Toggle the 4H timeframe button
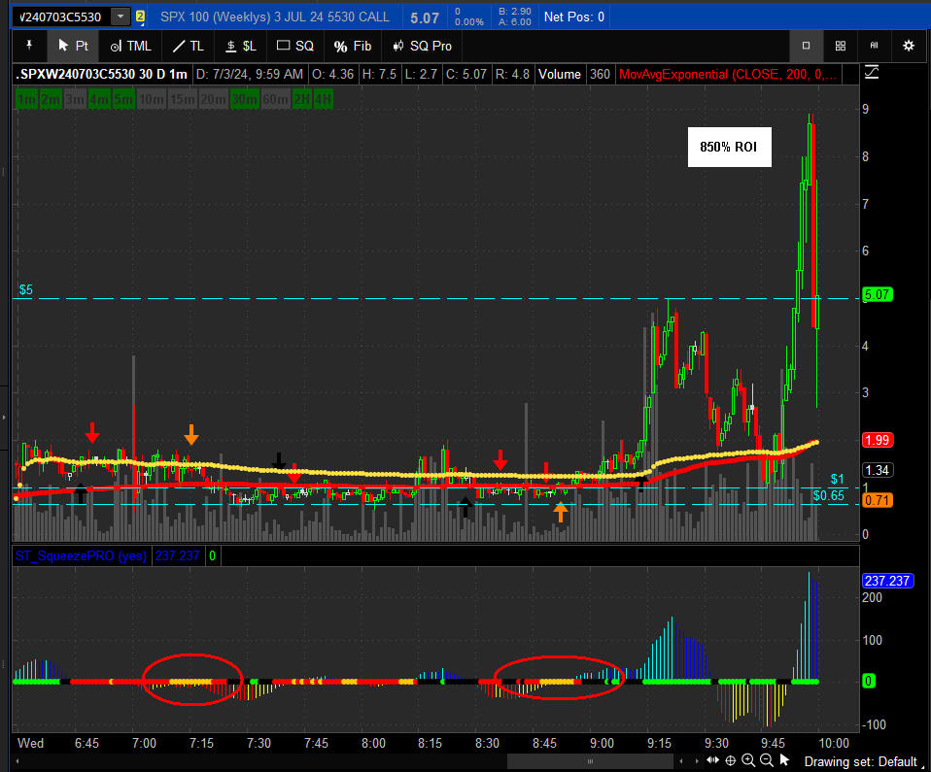The image size is (931, 772). coord(323,99)
